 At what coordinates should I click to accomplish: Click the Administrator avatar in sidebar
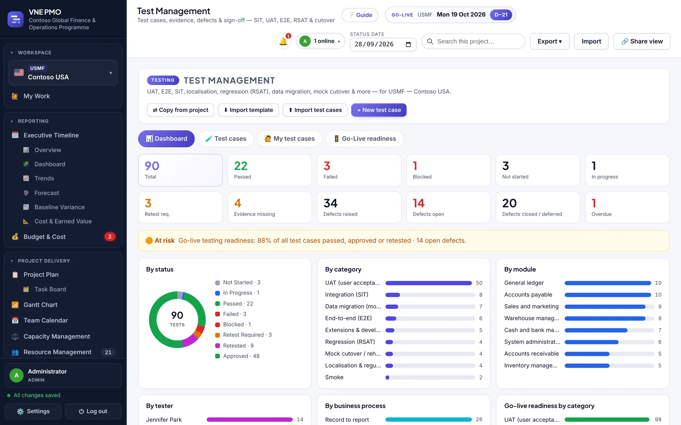(x=16, y=375)
